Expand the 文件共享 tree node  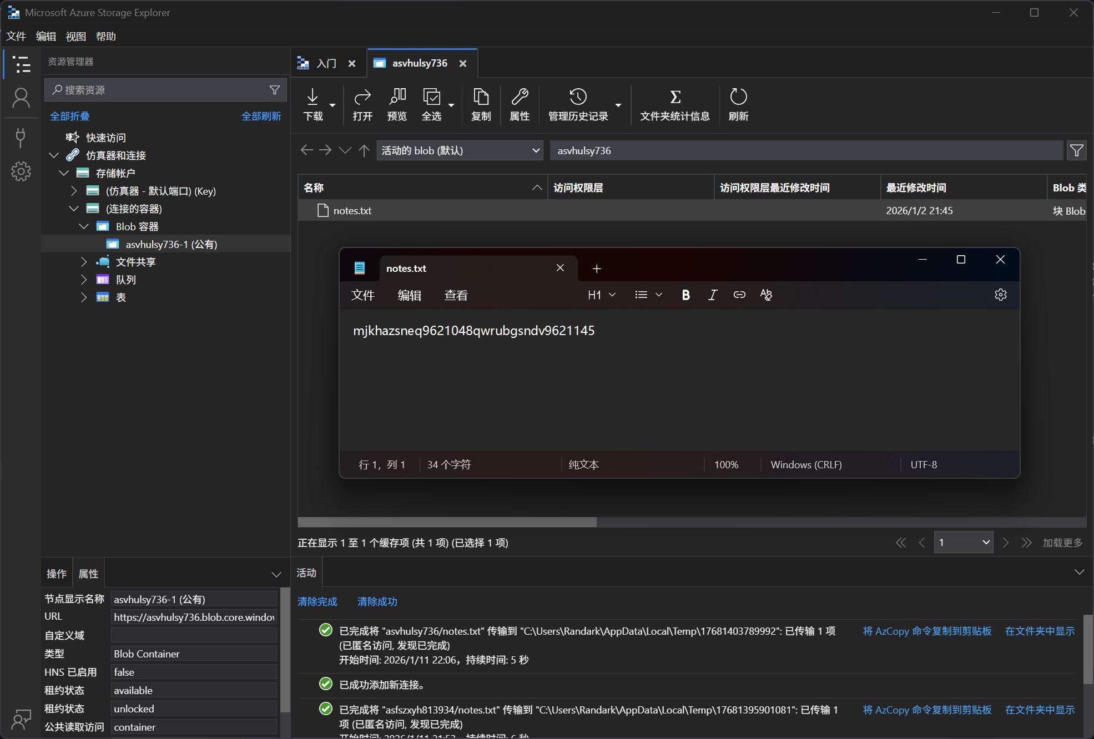[84, 262]
